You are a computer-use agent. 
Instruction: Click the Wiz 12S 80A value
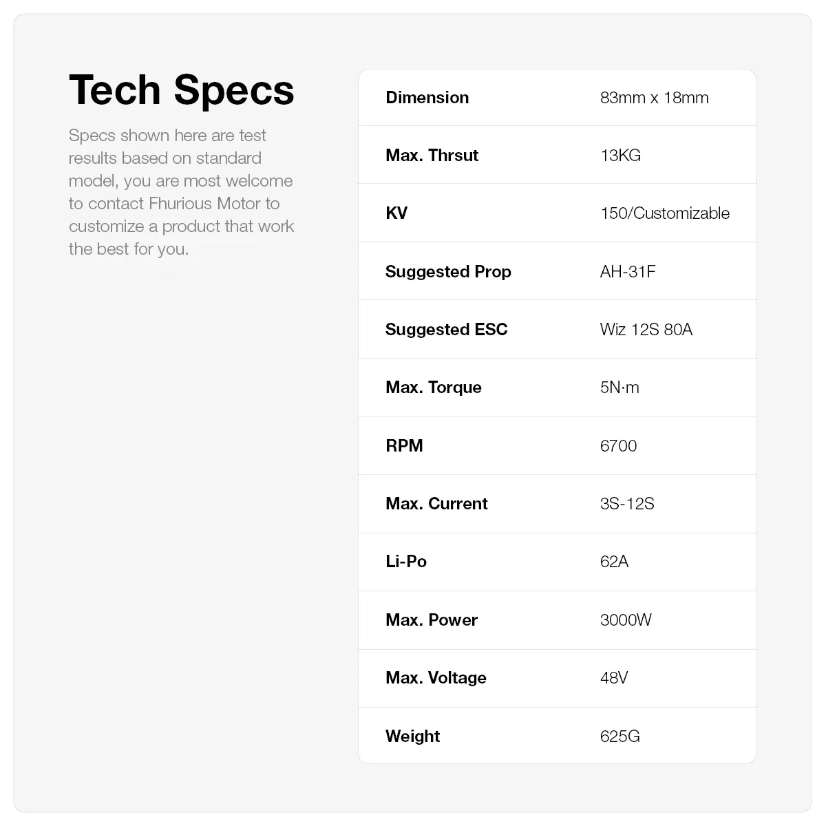pos(646,330)
